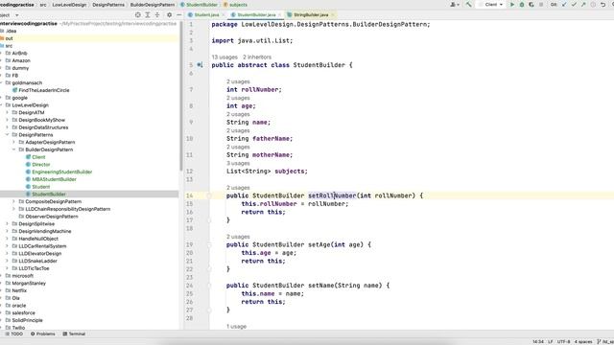Switch to the Student.java tab

tap(206, 15)
